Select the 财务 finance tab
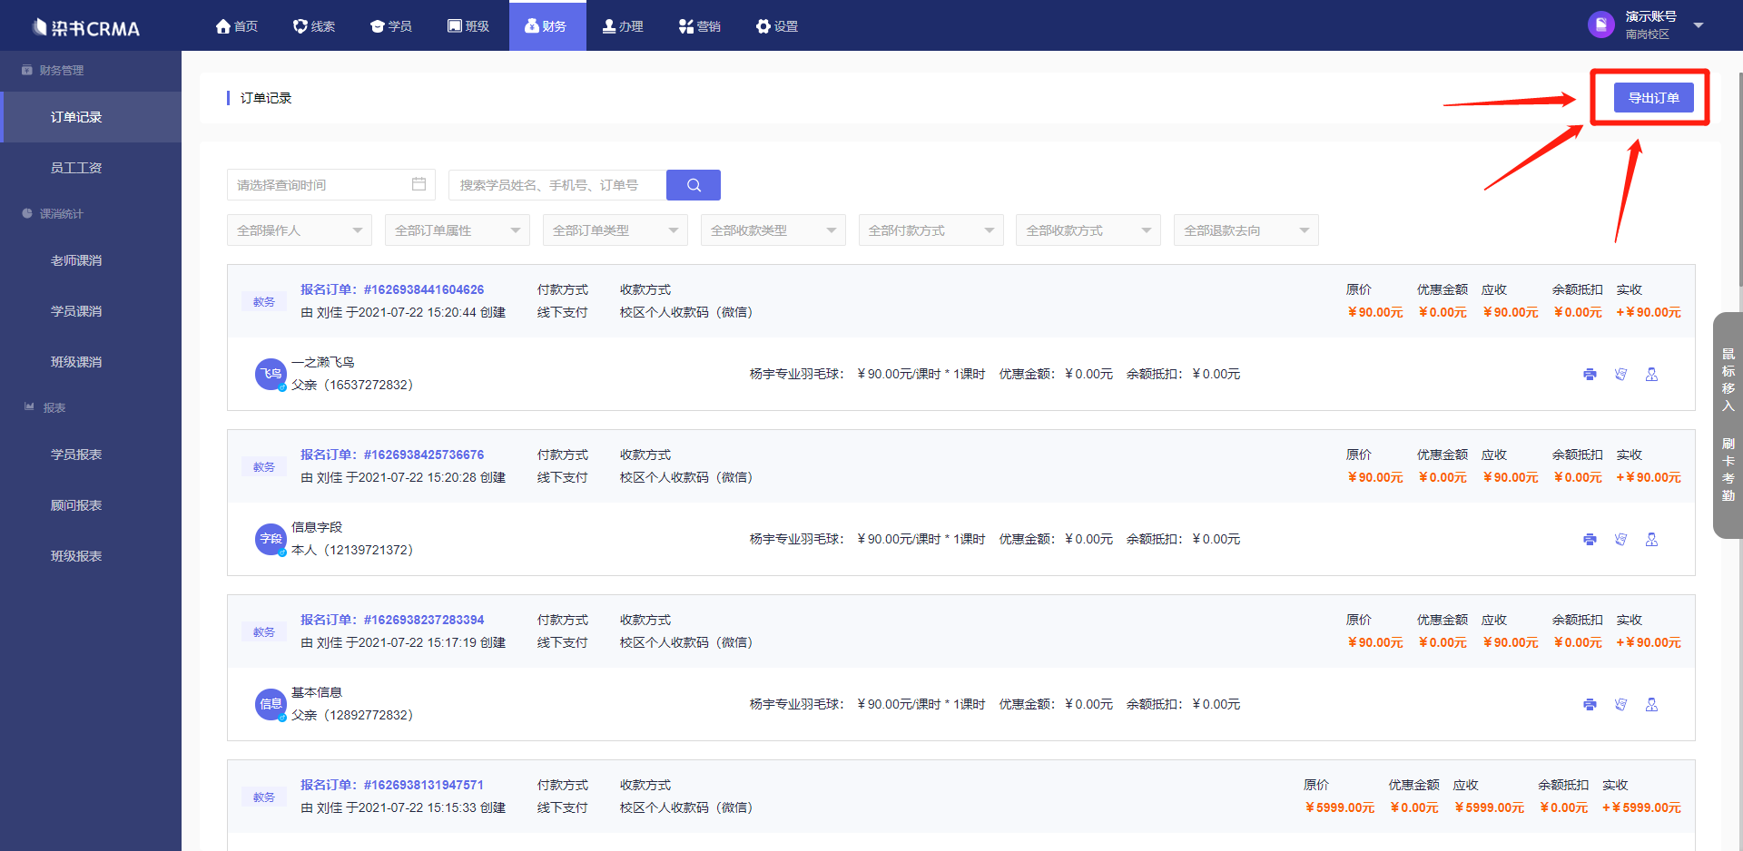The height and width of the screenshot is (851, 1743). pos(547,26)
